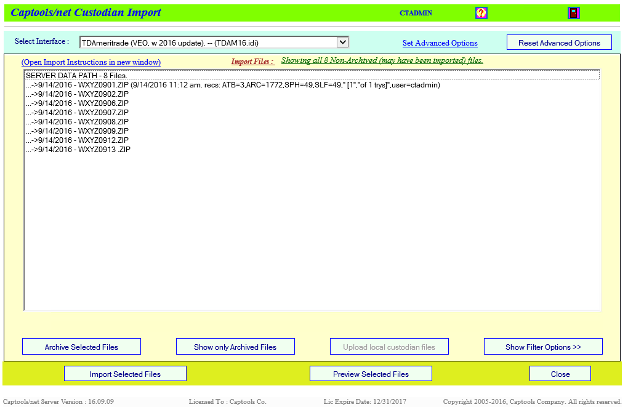This screenshot has height=407, width=628.
Task: Open Import Instructions in new window
Action: coord(91,62)
